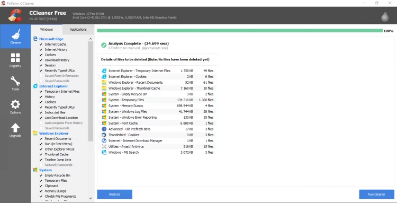Click icon beside Internet Explorer - Temporary Internet Files
Image resolution: width=397 pixels, height=203 pixels.
click(104, 70)
